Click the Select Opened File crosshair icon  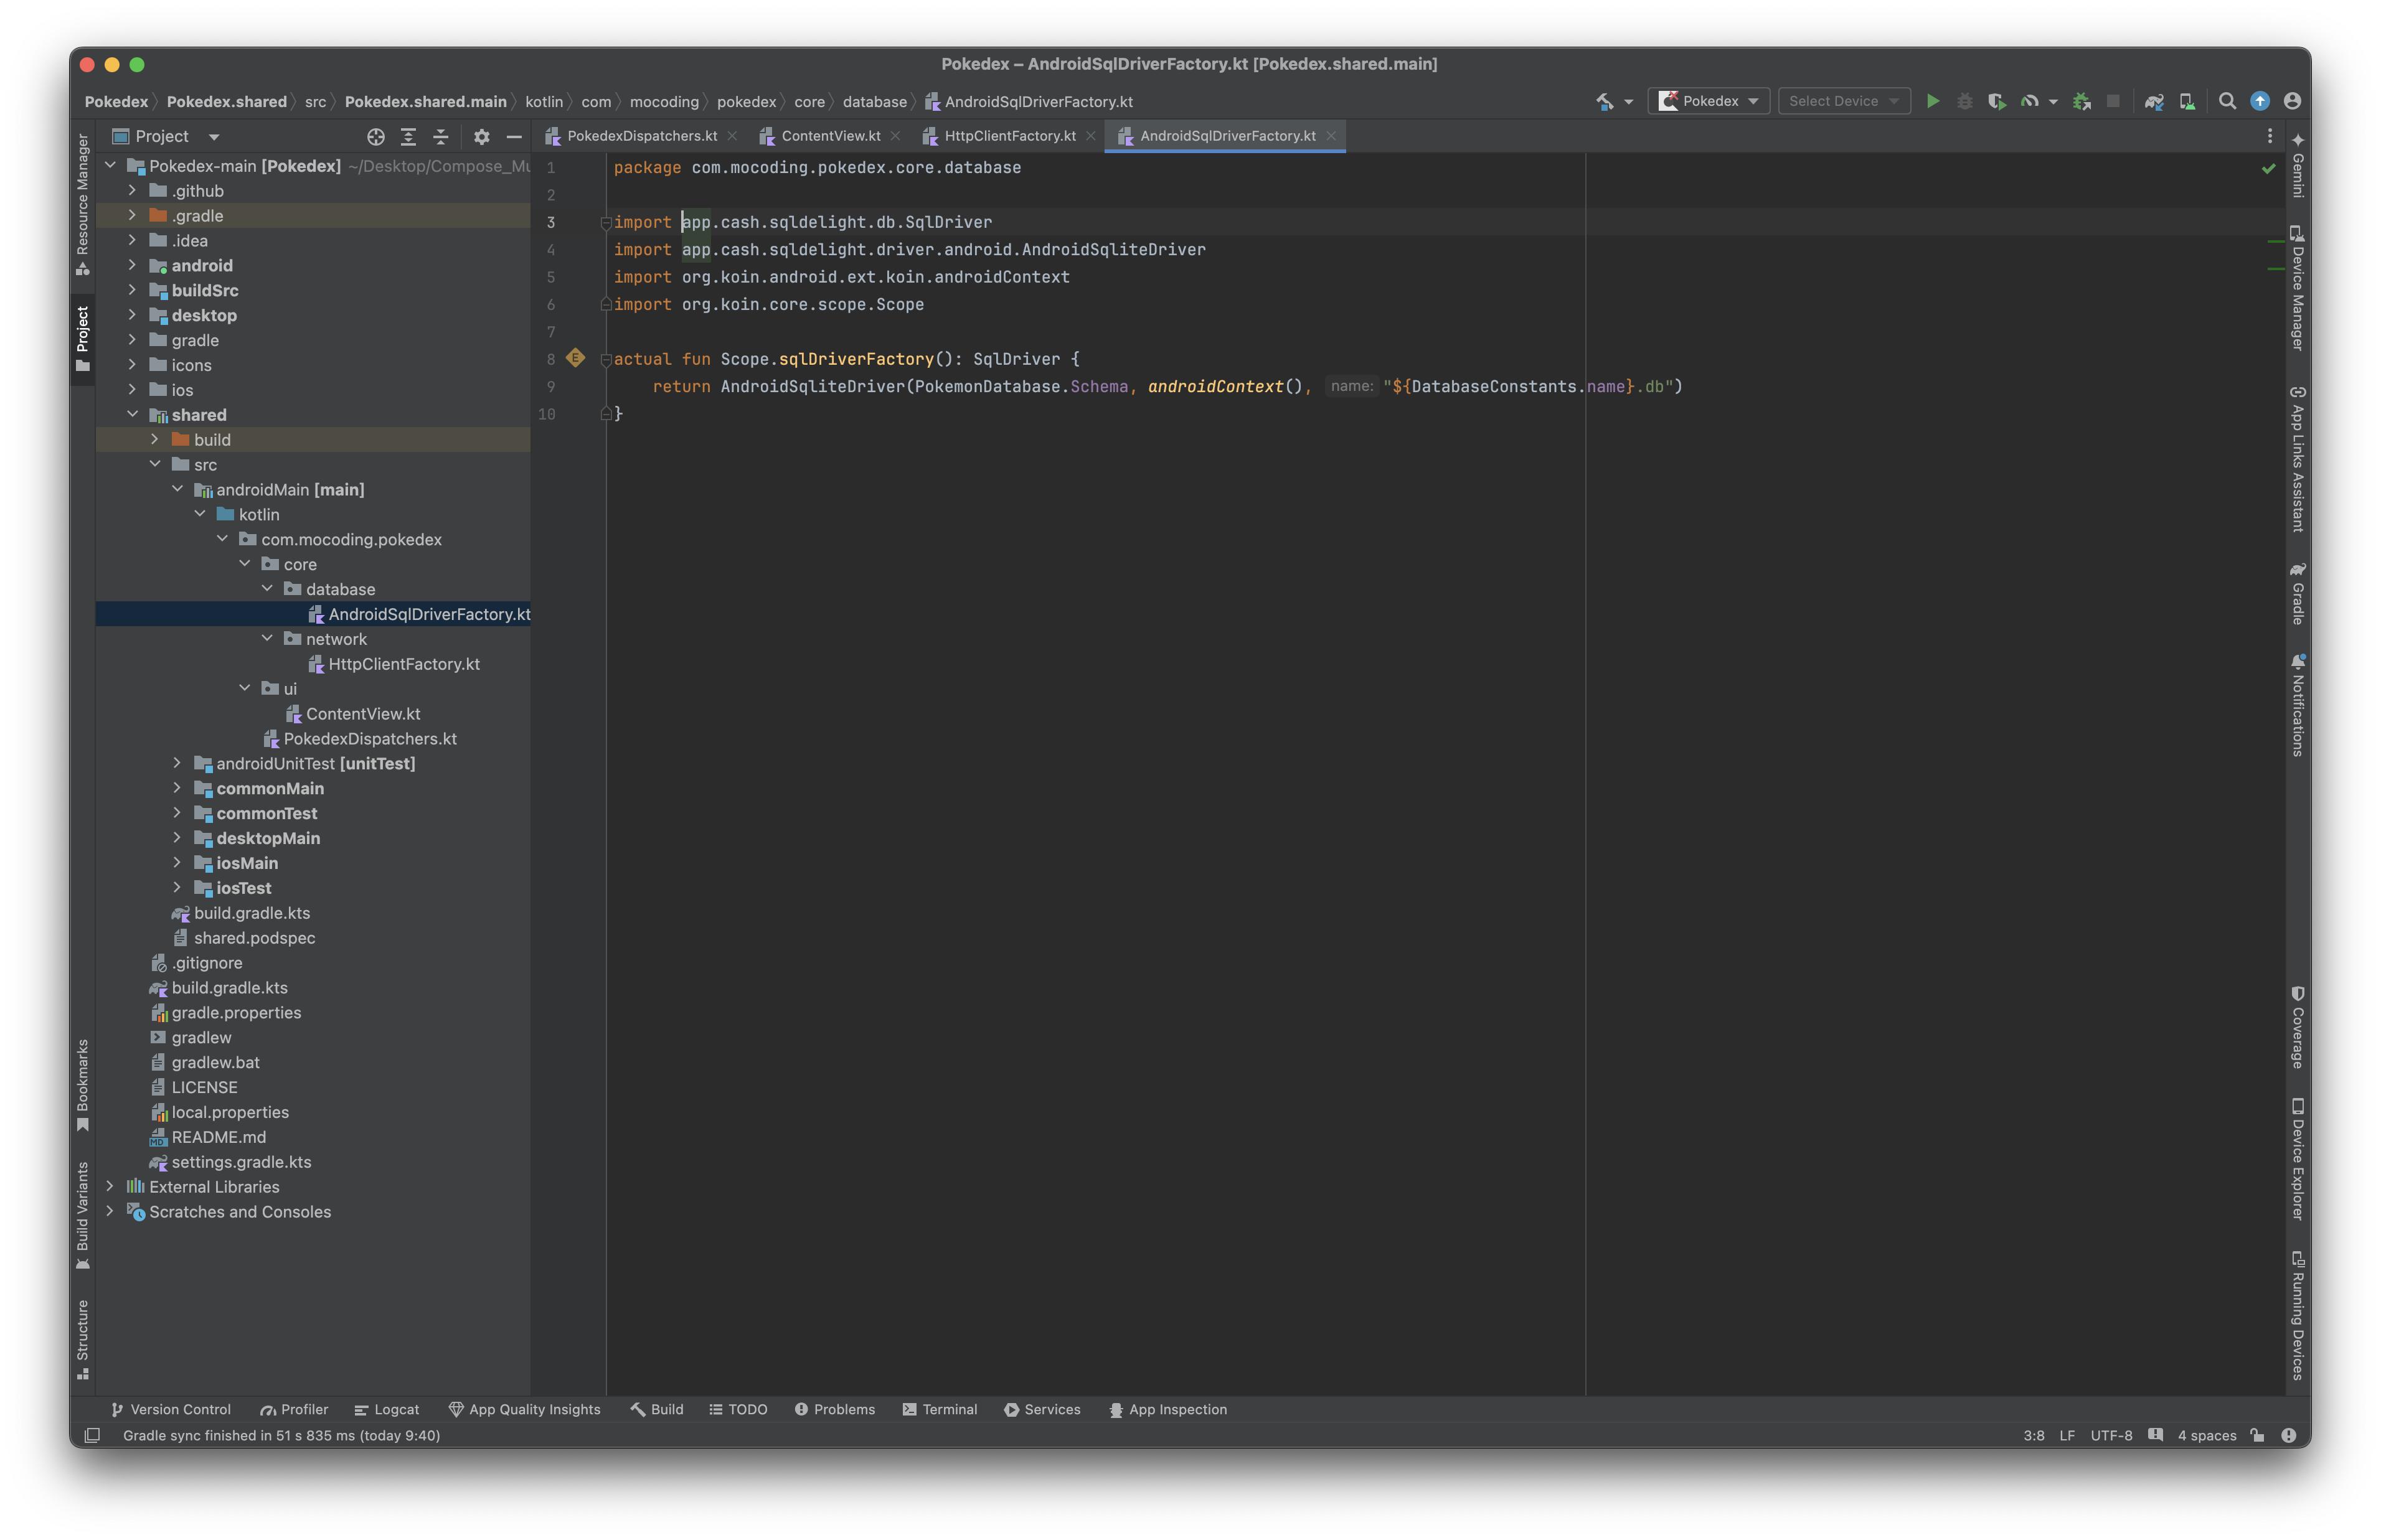pos(376,137)
